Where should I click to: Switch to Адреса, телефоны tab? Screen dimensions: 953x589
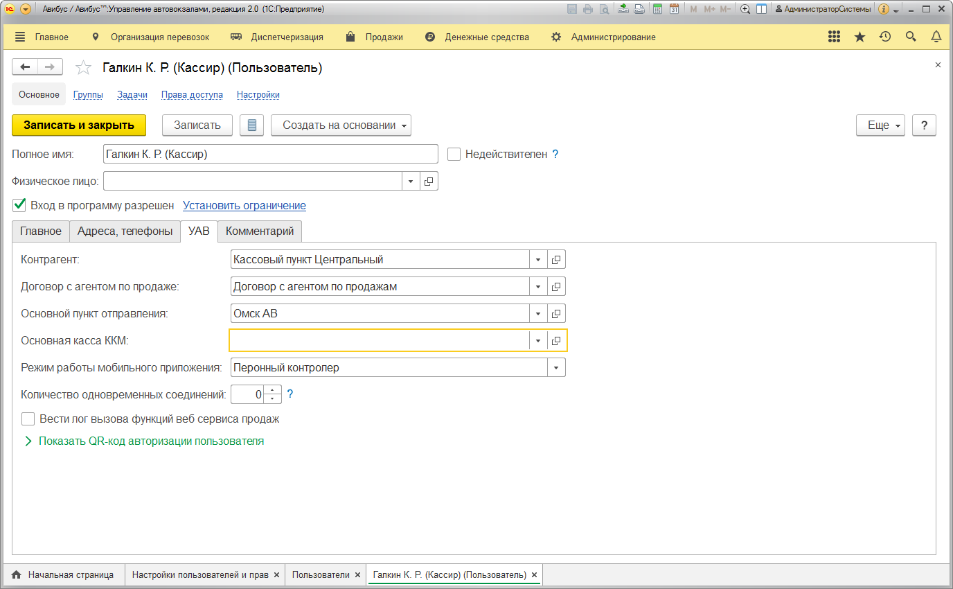[x=125, y=231]
